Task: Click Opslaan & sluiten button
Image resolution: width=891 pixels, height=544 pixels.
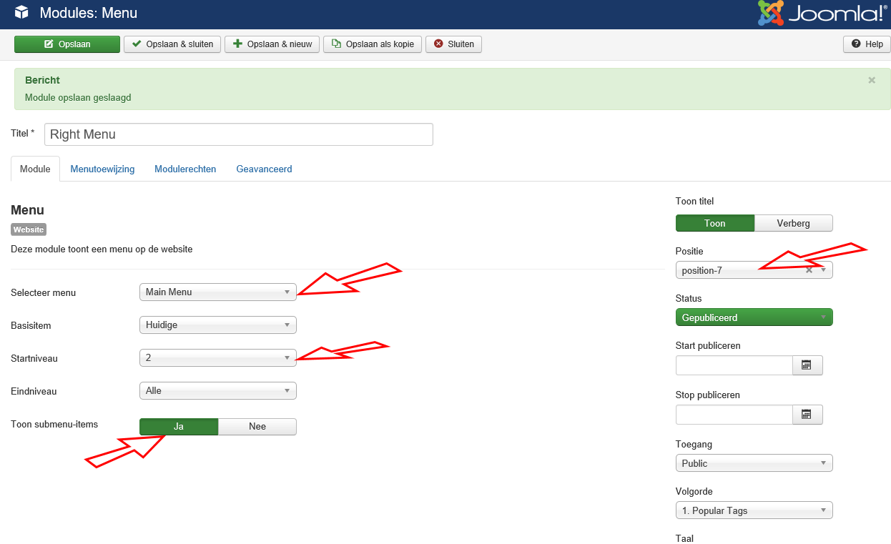Action: tap(172, 44)
